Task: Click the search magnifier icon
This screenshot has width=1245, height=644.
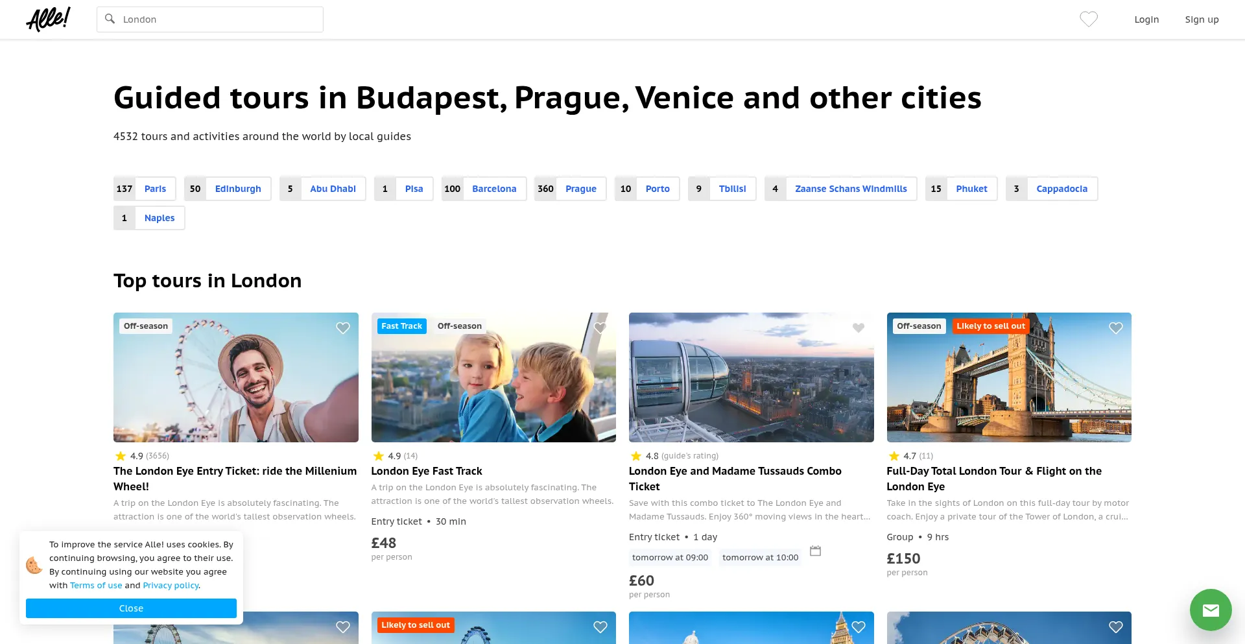Action: point(110,19)
